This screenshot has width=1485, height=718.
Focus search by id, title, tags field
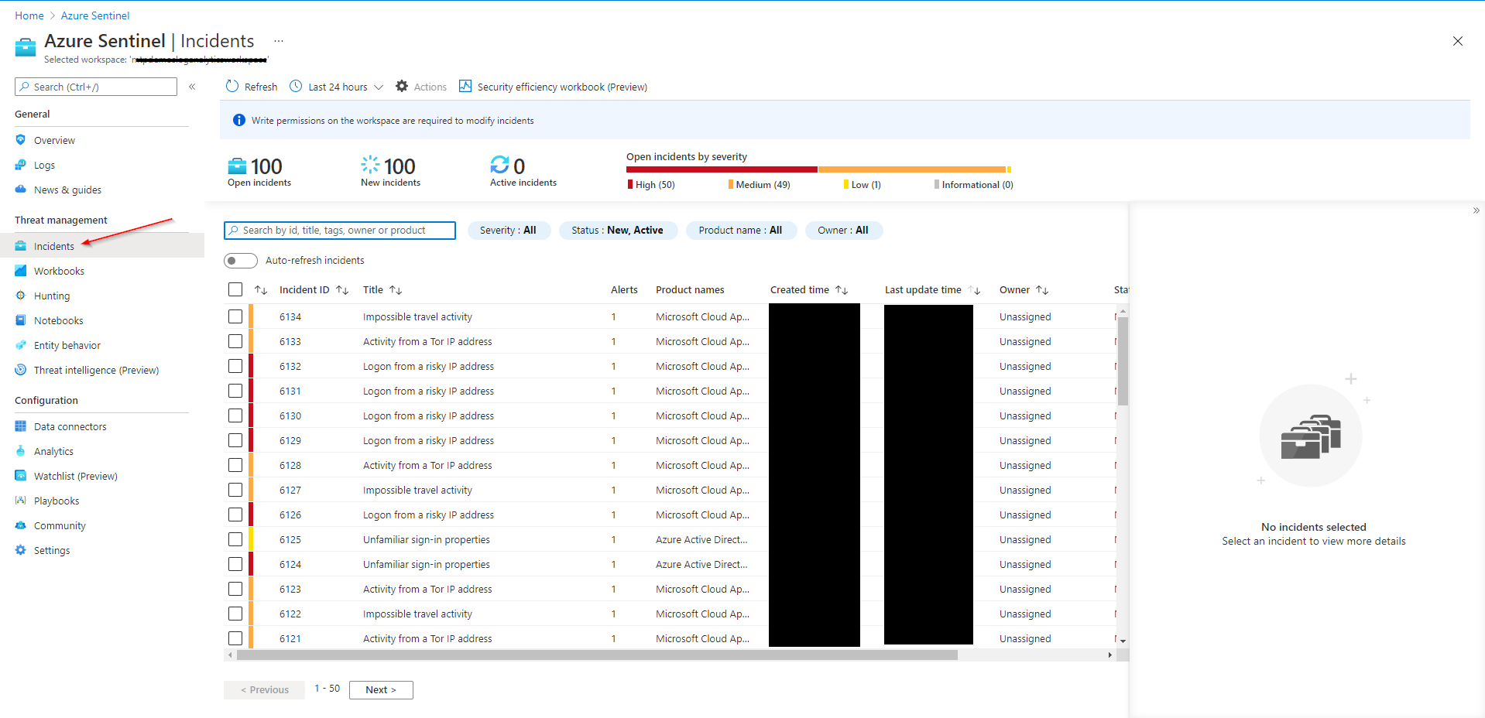[x=340, y=231]
